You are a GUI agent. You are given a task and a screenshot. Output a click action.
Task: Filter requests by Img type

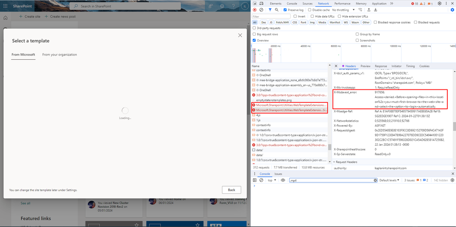coord(312,22)
